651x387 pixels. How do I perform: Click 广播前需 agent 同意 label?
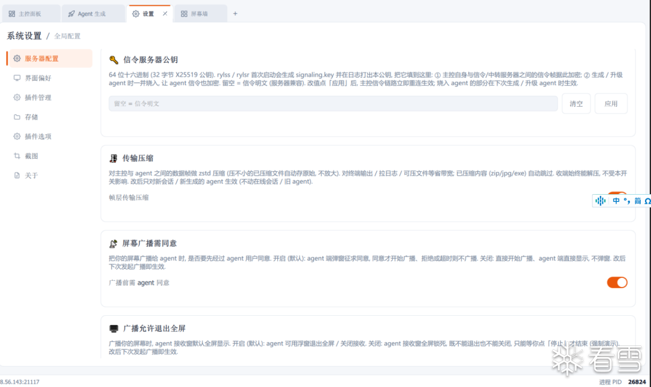(x=139, y=283)
